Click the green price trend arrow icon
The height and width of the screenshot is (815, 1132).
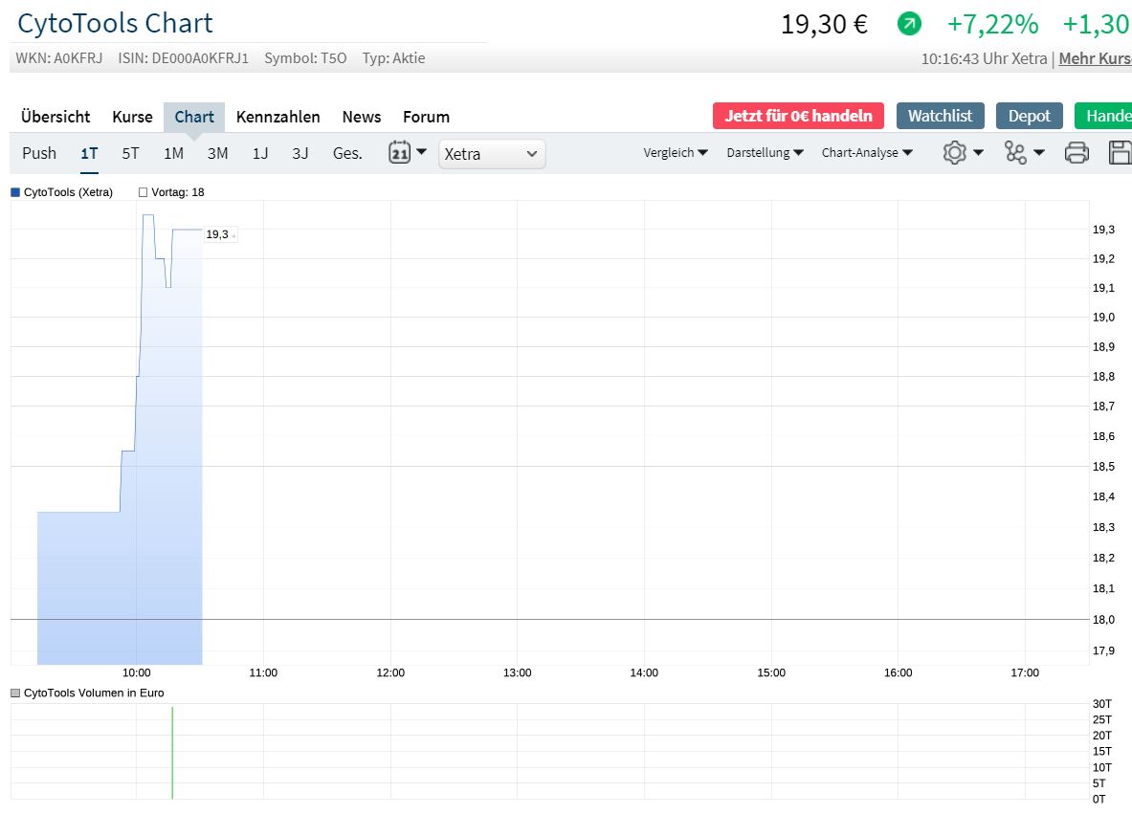click(x=909, y=24)
